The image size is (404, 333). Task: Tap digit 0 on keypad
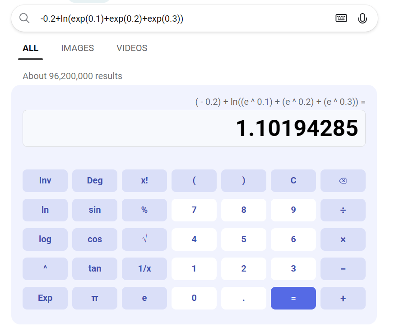[x=194, y=298]
